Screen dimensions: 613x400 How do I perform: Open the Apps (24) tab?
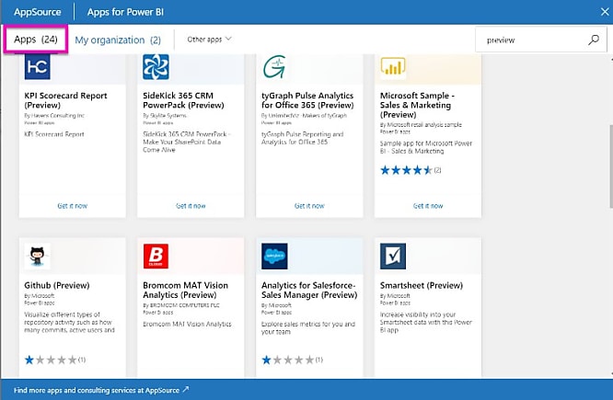tap(36, 40)
